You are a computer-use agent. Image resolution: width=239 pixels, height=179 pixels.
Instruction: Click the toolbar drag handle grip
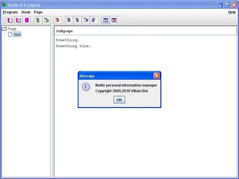3,20
